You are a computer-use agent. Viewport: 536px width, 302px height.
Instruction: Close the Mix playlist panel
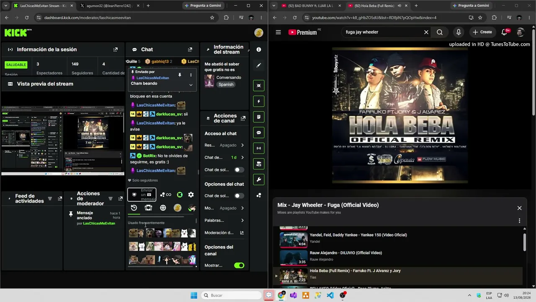point(520,208)
